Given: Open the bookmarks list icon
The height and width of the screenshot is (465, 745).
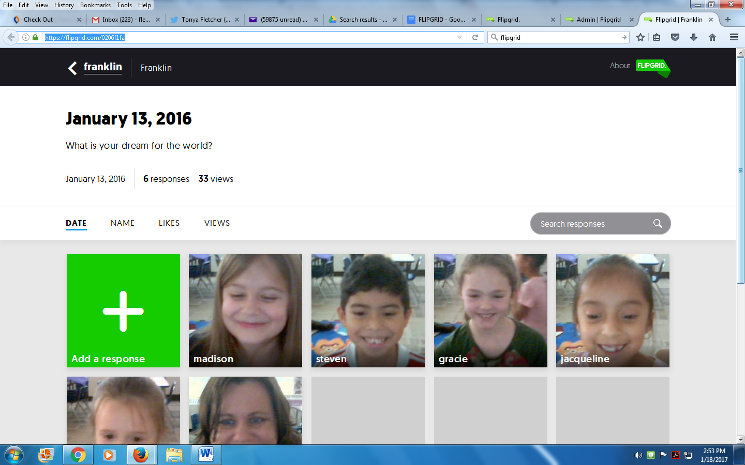Looking at the screenshot, I should (x=657, y=37).
